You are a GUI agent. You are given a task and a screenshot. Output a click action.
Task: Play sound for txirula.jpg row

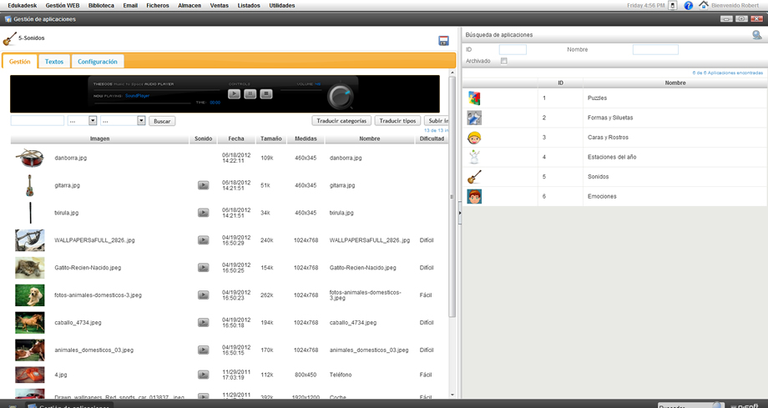(x=203, y=213)
